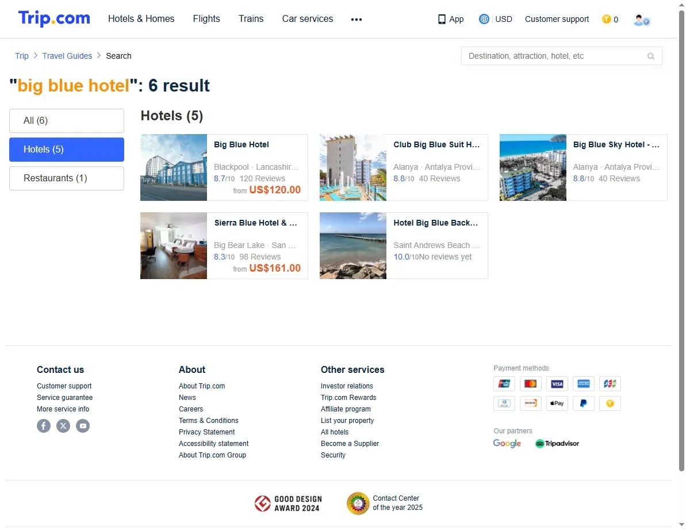This screenshot has width=686, height=530.
Task: Click the Big Blue Hotel title
Action: [242, 145]
